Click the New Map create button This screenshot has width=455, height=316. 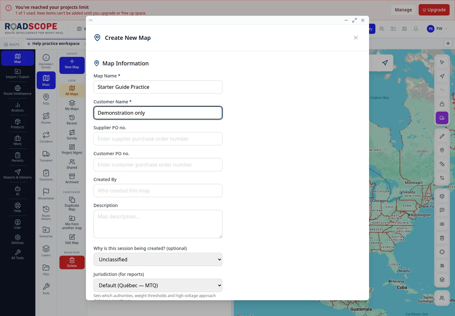(72, 65)
